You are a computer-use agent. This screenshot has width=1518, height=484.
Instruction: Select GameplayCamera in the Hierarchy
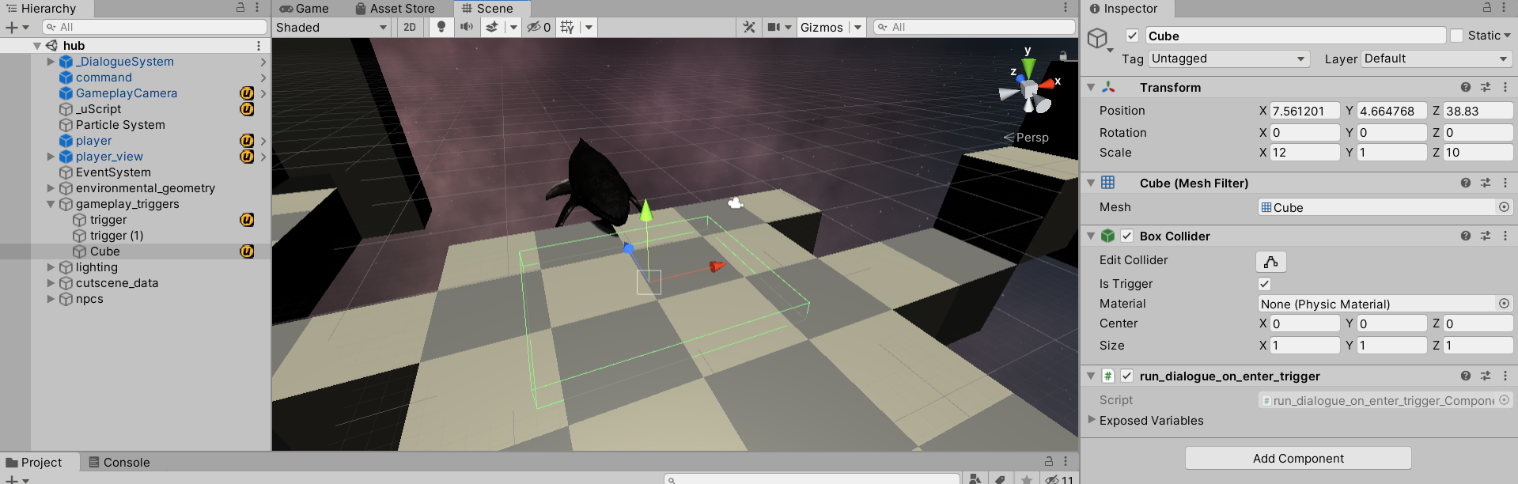126,93
